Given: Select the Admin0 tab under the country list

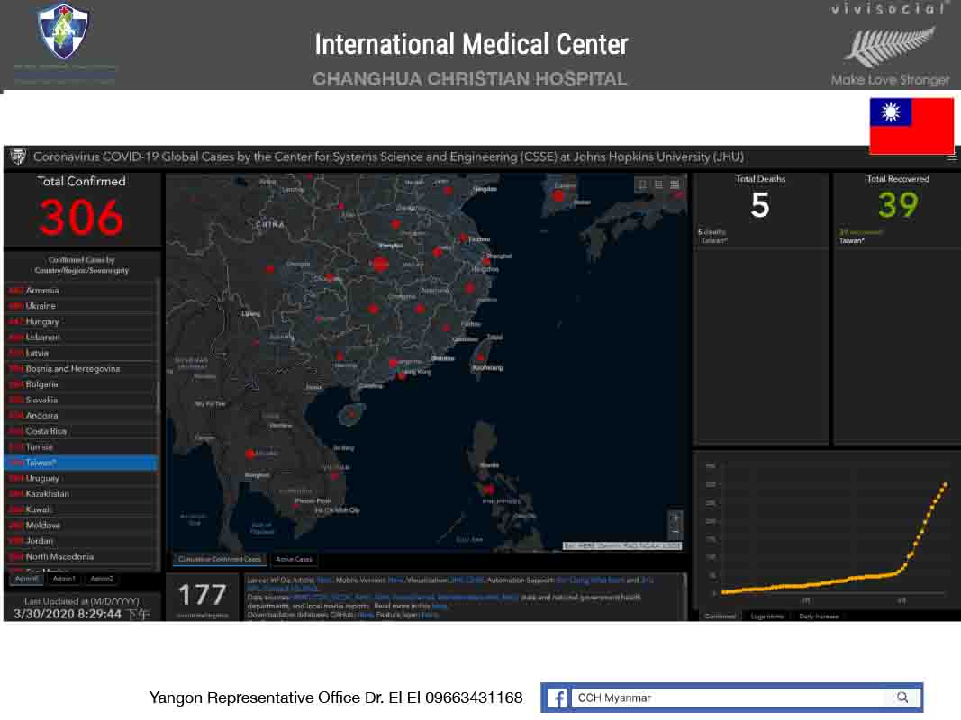Looking at the screenshot, I should 26,579.
